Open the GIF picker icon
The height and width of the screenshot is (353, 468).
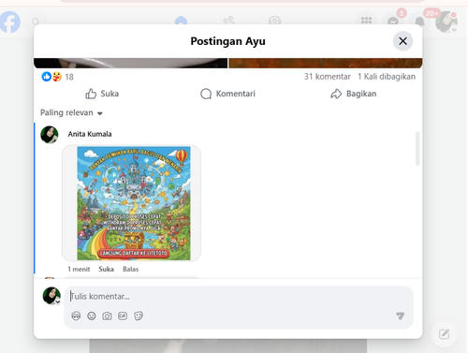[x=123, y=316]
